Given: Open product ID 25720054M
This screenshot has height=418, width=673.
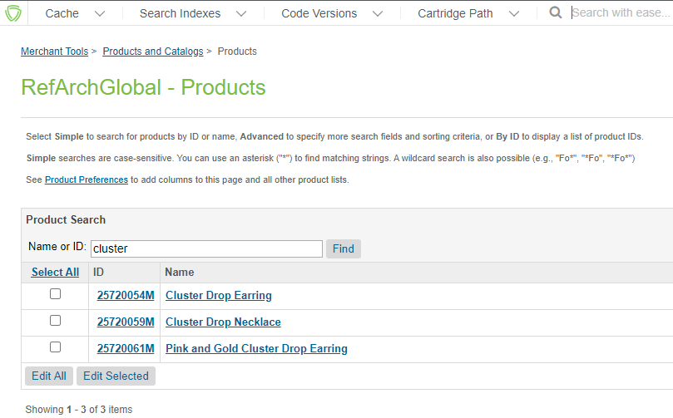Looking at the screenshot, I should point(126,295).
